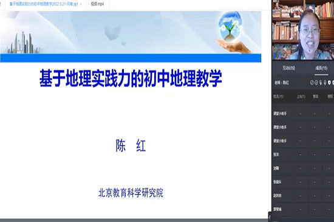Select the 基于地理实践力 ppt document tab

44,4
